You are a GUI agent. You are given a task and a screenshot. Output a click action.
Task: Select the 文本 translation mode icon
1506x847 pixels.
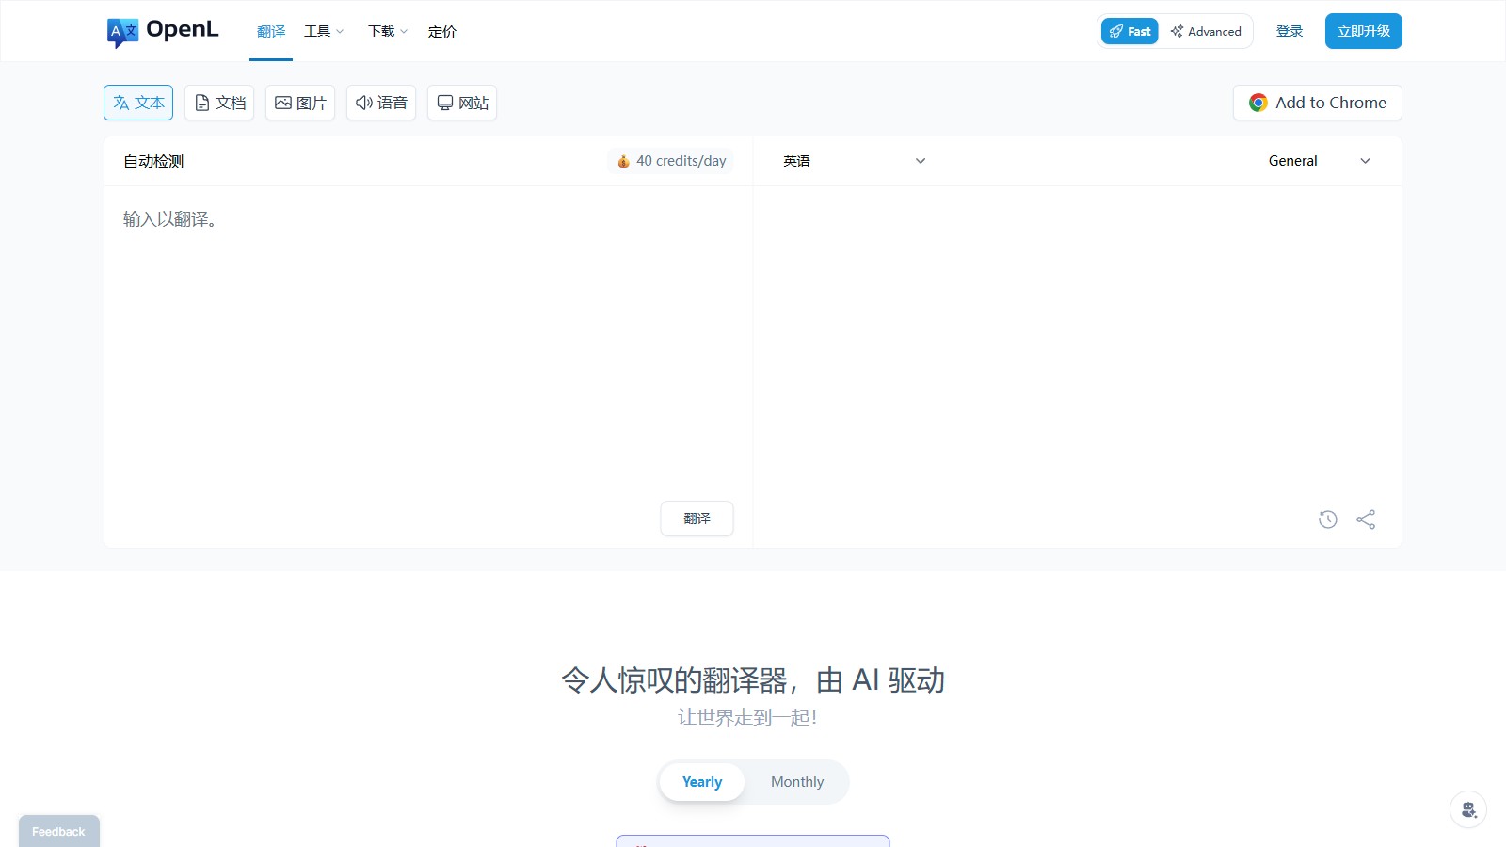[137, 103]
